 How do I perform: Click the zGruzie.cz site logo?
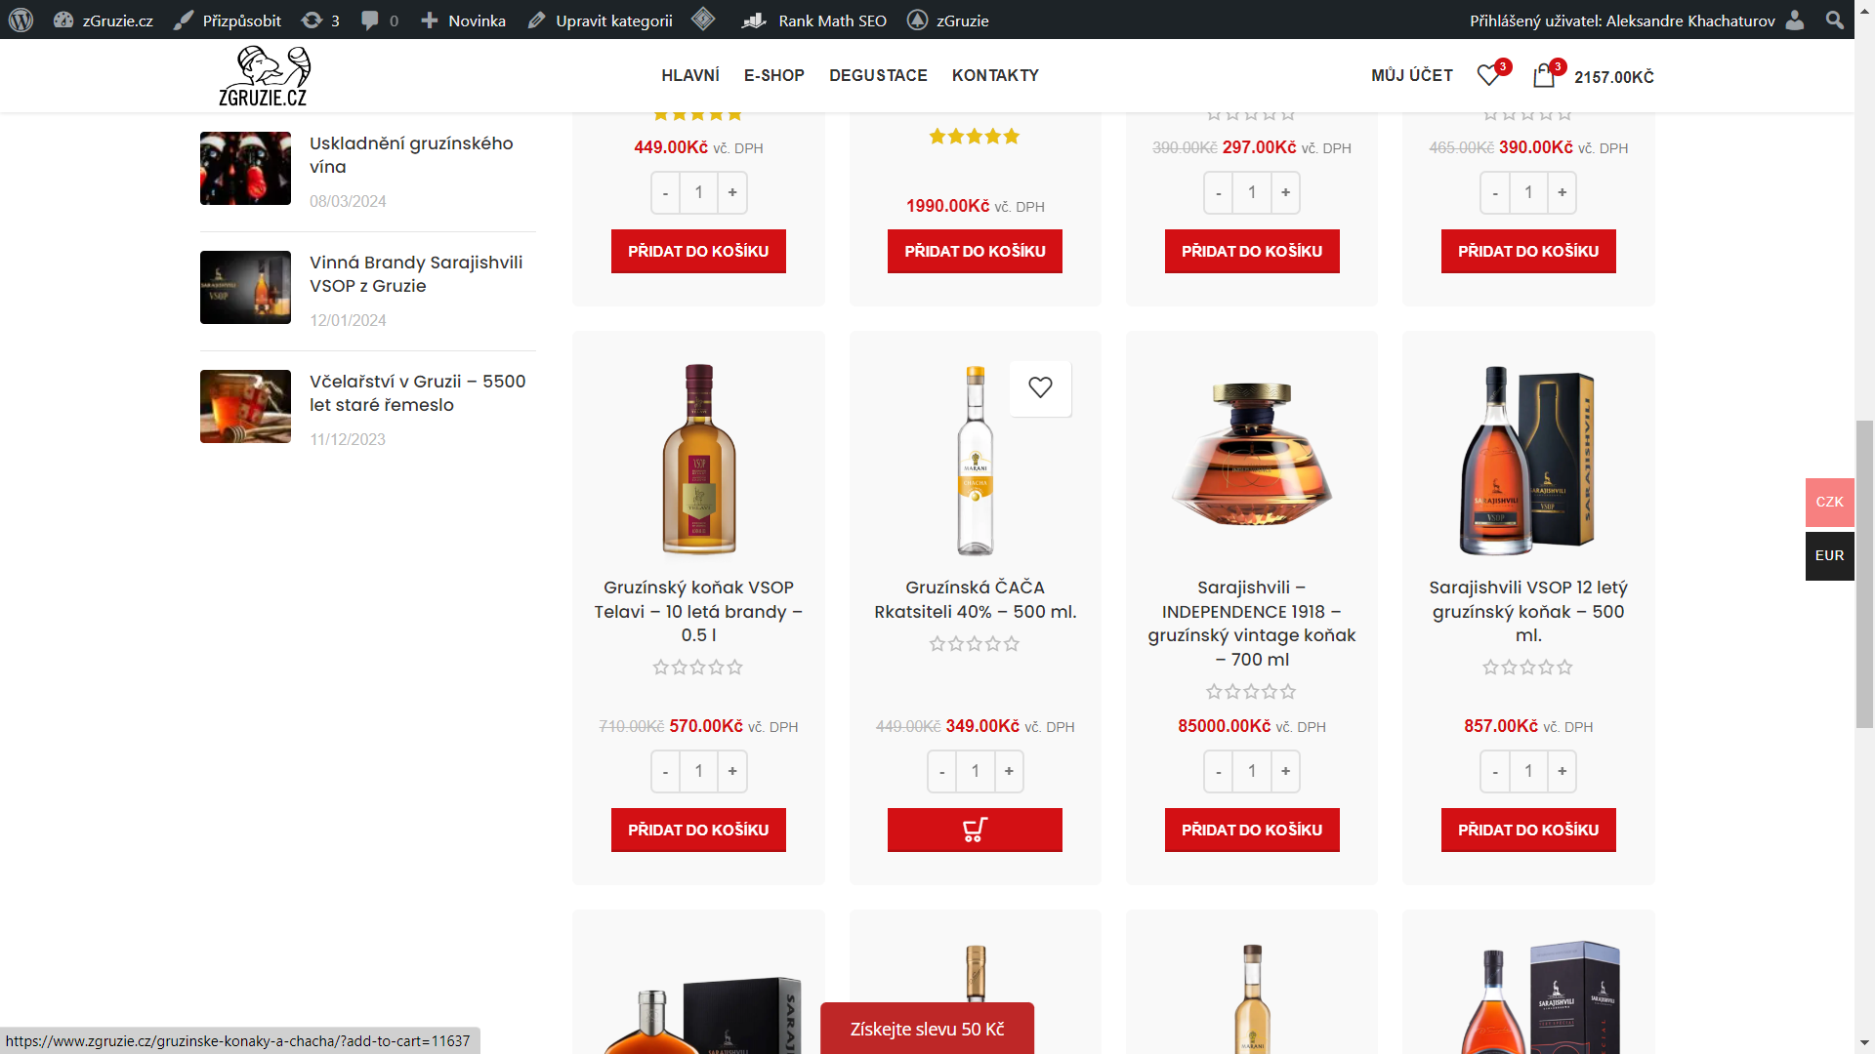pyautogui.click(x=264, y=76)
